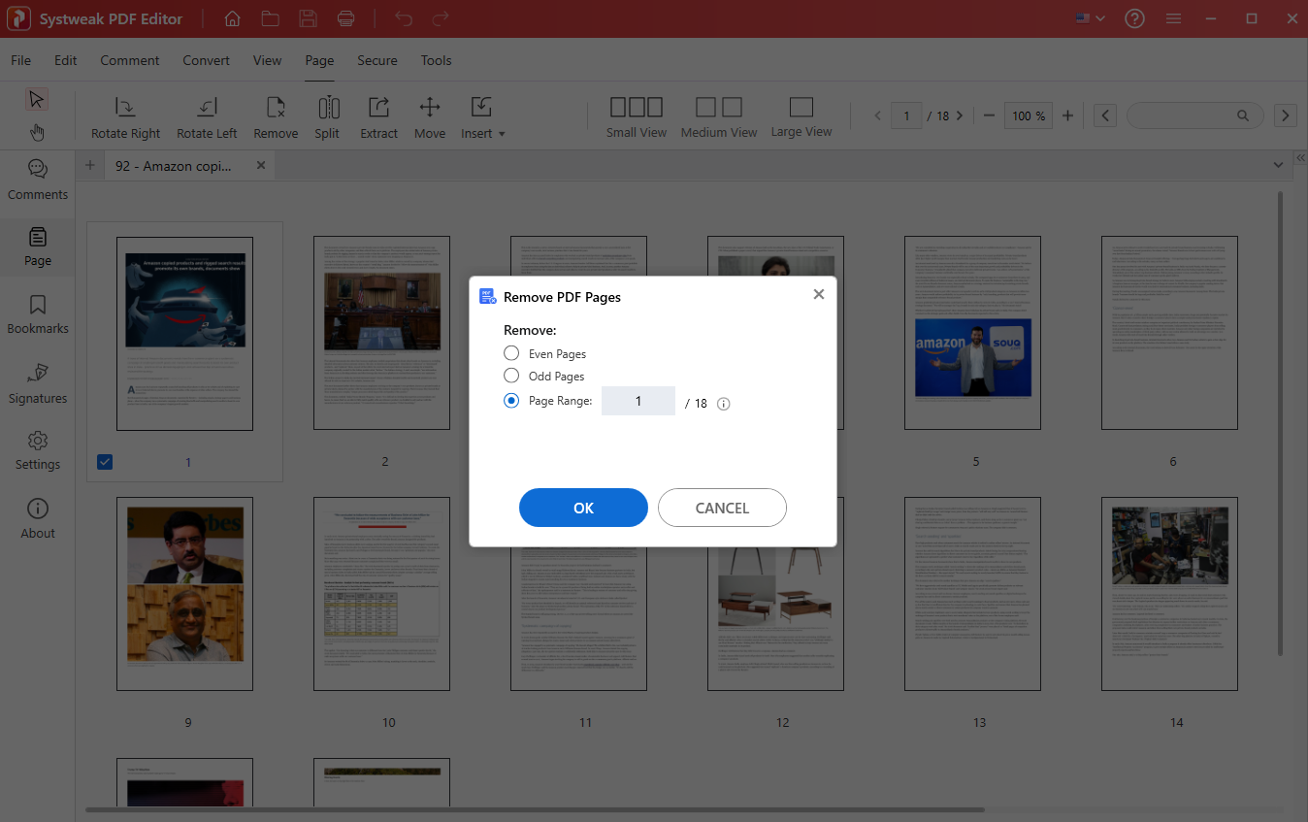The height and width of the screenshot is (822, 1308).
Task: Open the Convert menu
Action: pyautogui.click(x=206, y=60)
